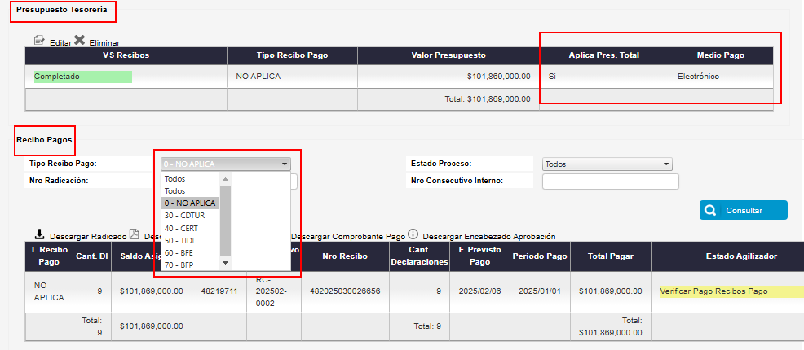Click the Descargar Radicado download icon

39,235
